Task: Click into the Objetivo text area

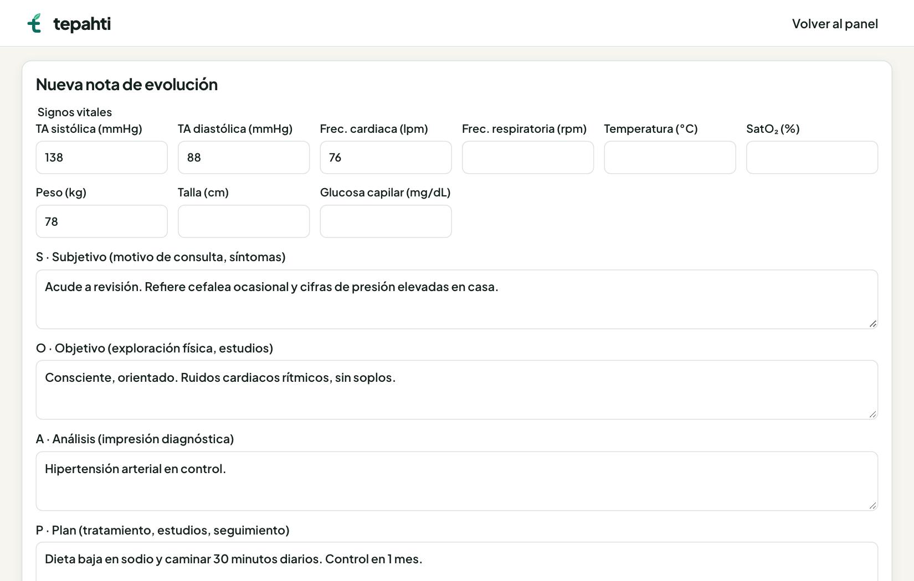Action: click(457, 390)
